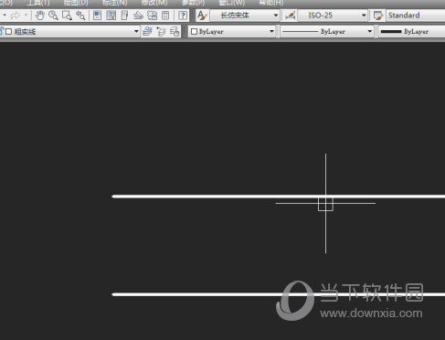Click the Layer Previous icon

click(161, 31)
